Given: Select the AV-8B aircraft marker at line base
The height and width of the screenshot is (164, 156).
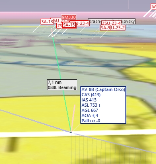Looking at the screenshot, I should (71, 132).
